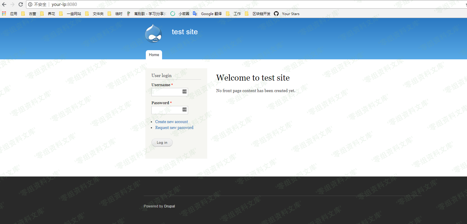The width and height of the screenshot is (467, 224).
Task: Click the test site title link
Action: [185, 32]
